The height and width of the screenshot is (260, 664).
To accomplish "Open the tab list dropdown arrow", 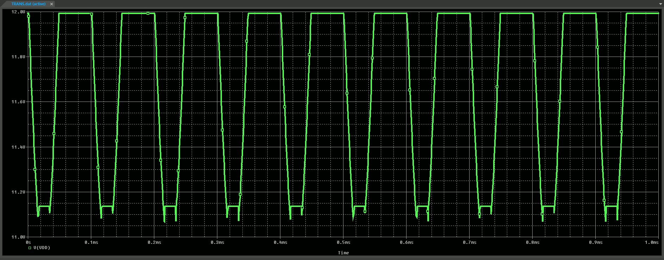I will click(660, 4).
